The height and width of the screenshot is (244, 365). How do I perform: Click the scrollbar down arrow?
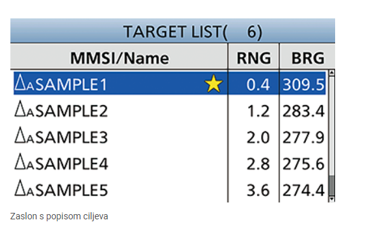[332, 199]
